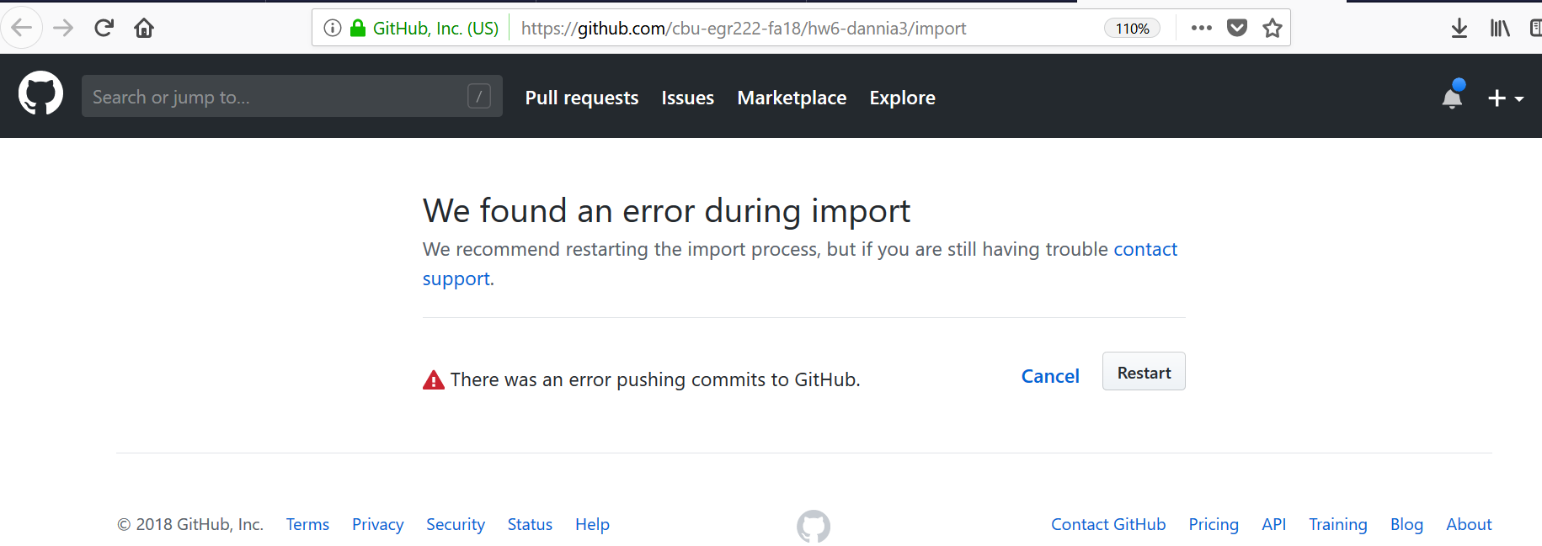Open the plus create-new dropdown
The width and height of the screenshot is (1542, 546).
click(x=1505, y=98)
